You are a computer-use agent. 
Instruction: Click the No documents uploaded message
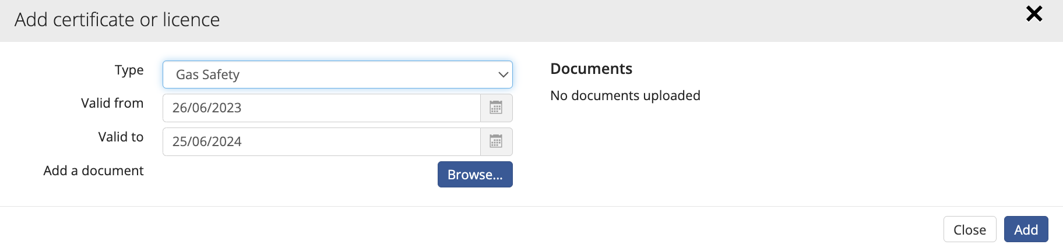625,95
